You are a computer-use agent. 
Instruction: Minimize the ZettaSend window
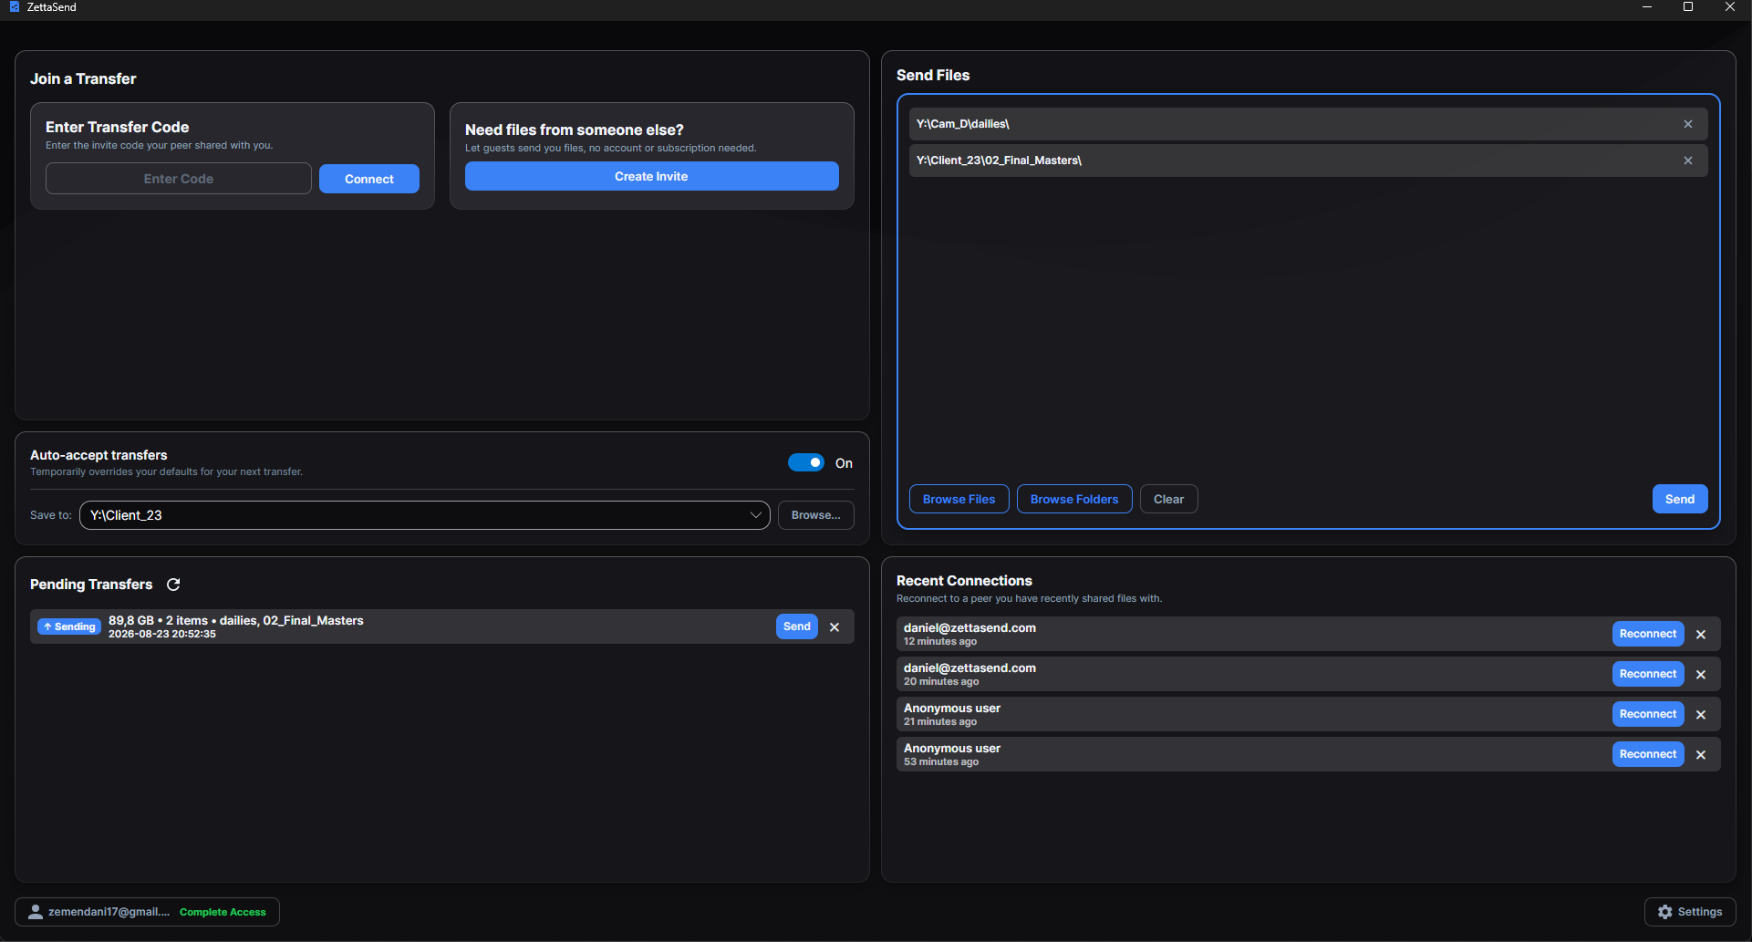(x=1647, y=7)
